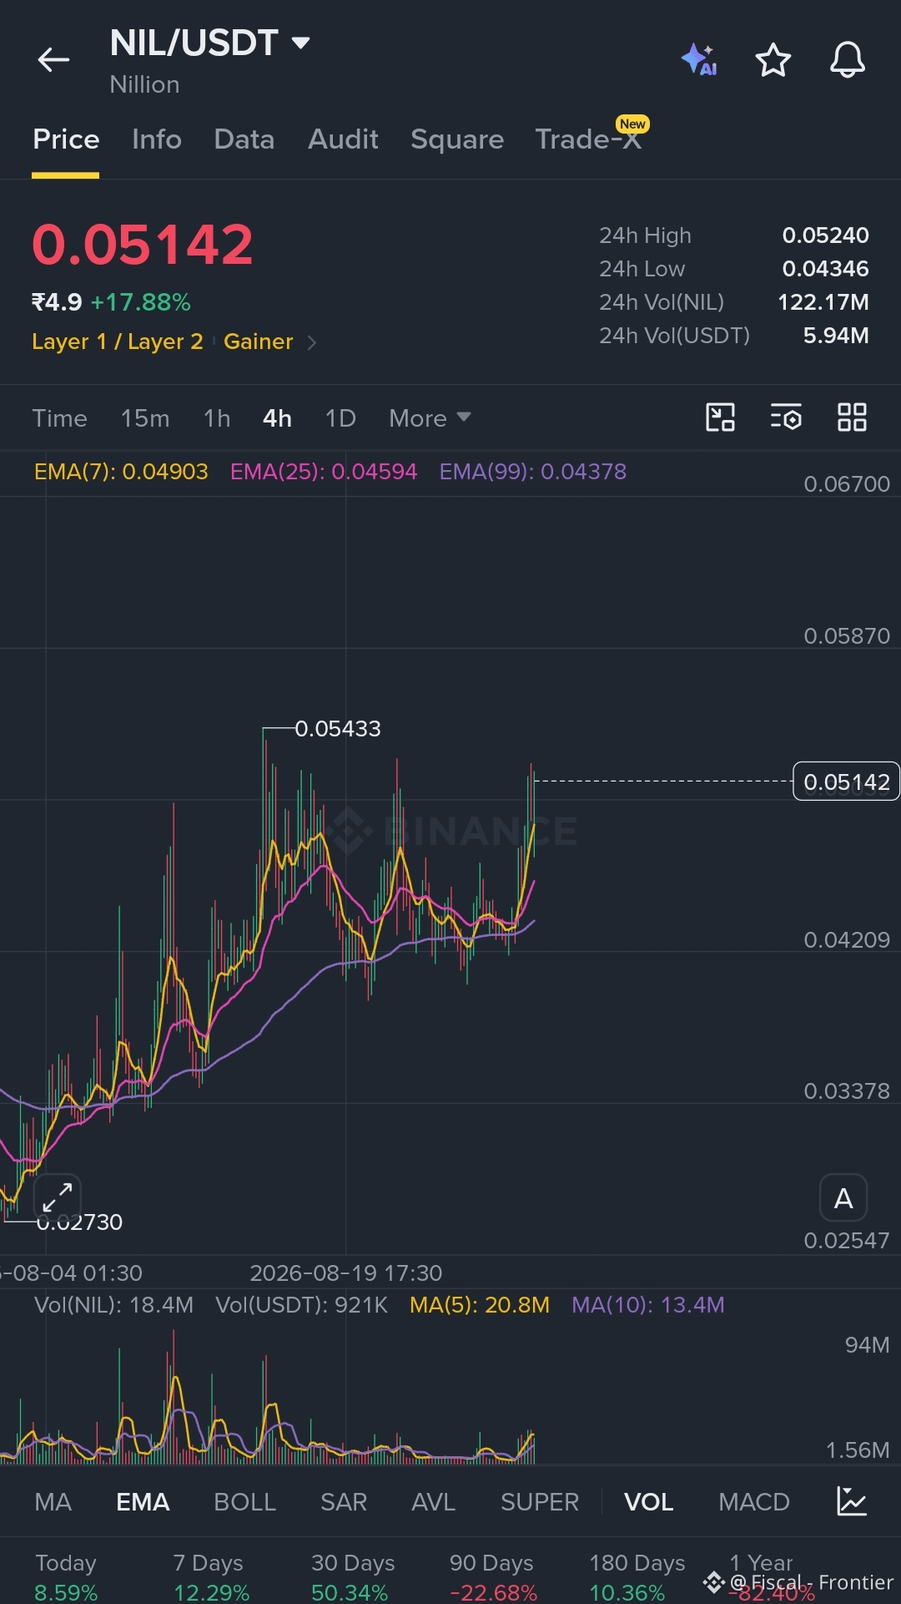
Task: Select 4h chart interval
Action: [x=277, y=417]
